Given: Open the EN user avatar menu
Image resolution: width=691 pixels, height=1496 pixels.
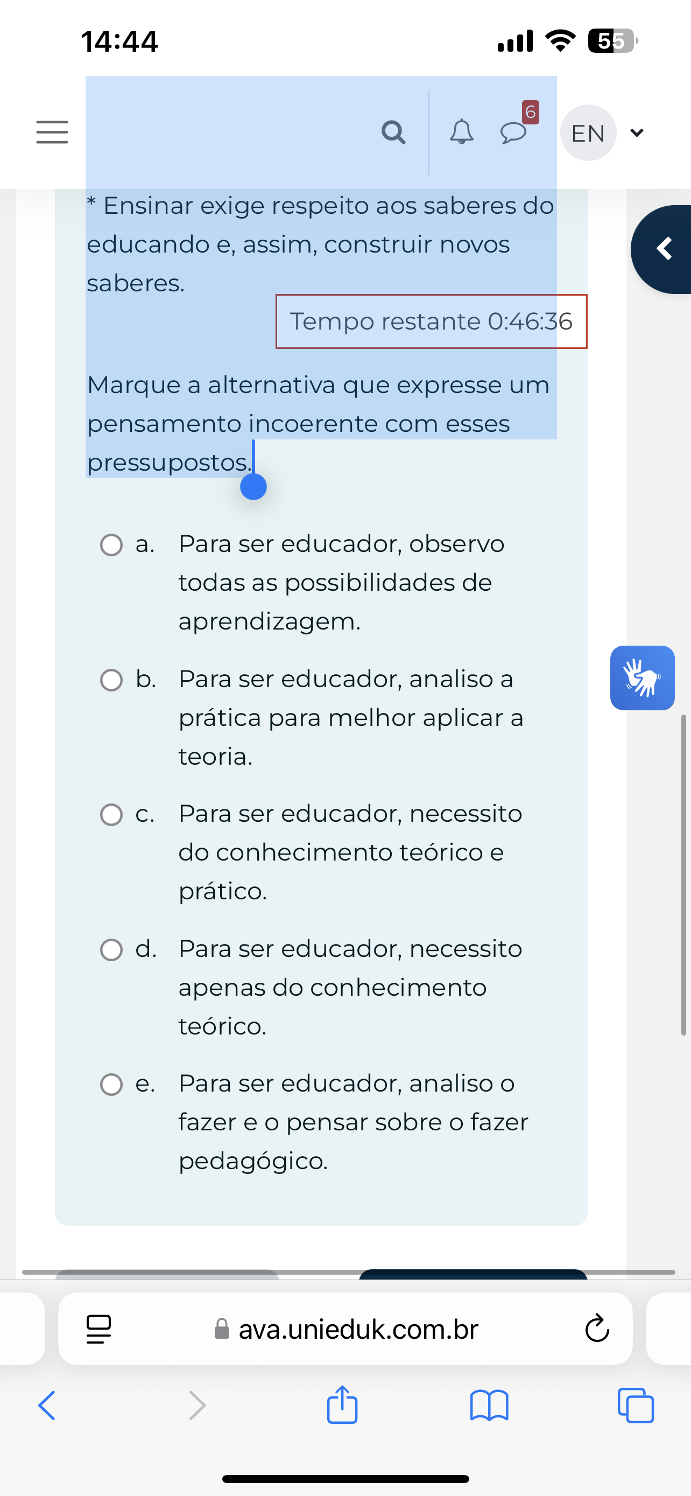Looking at the screenshot, I should click(x=588, y=133).
